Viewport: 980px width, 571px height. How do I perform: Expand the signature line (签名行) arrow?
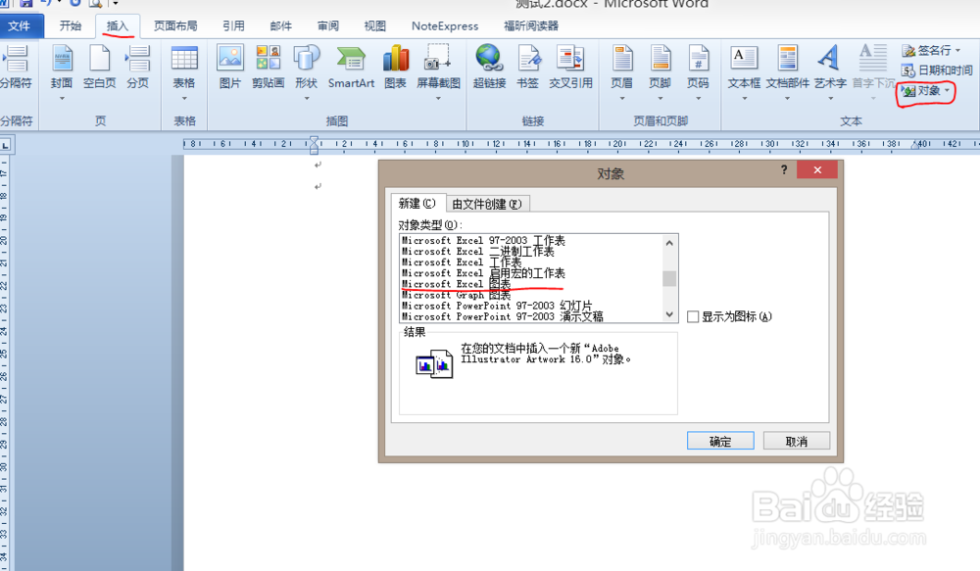tap(958, 50)
